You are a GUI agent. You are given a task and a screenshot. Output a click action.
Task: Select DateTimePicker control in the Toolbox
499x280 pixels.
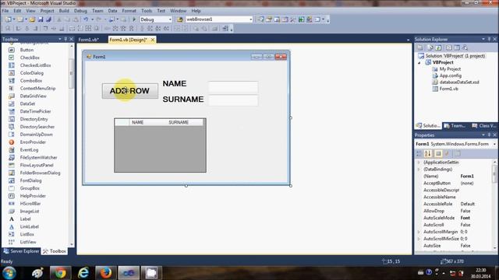(35, 111)
